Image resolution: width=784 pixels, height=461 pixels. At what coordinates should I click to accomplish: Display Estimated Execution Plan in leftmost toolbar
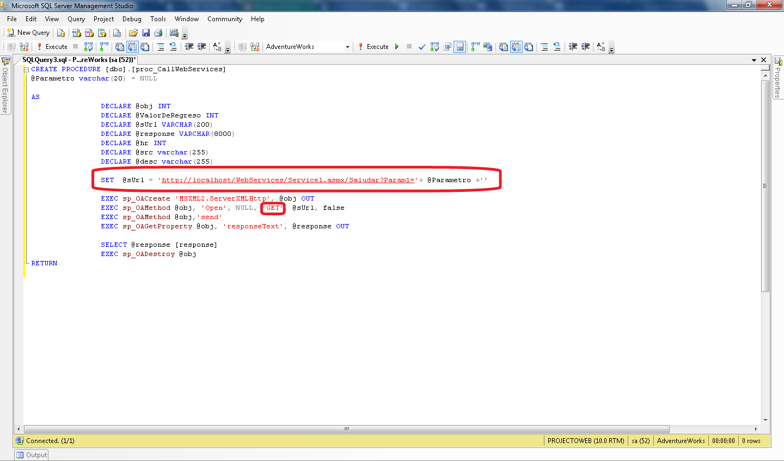pyautogui.click(x=89, y=47)
